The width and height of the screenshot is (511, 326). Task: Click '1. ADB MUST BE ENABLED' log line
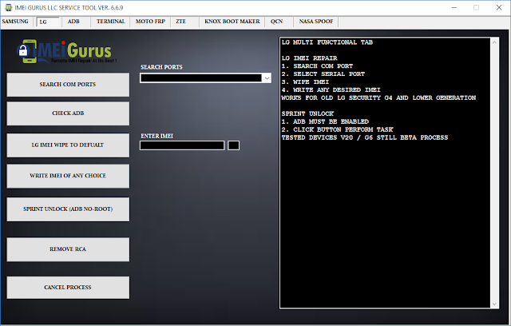(x=325, y=121)
